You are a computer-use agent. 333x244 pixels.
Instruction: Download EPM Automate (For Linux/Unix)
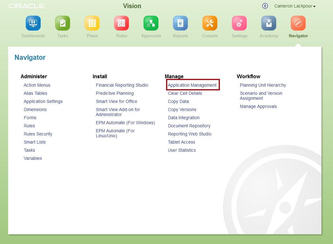115,133
